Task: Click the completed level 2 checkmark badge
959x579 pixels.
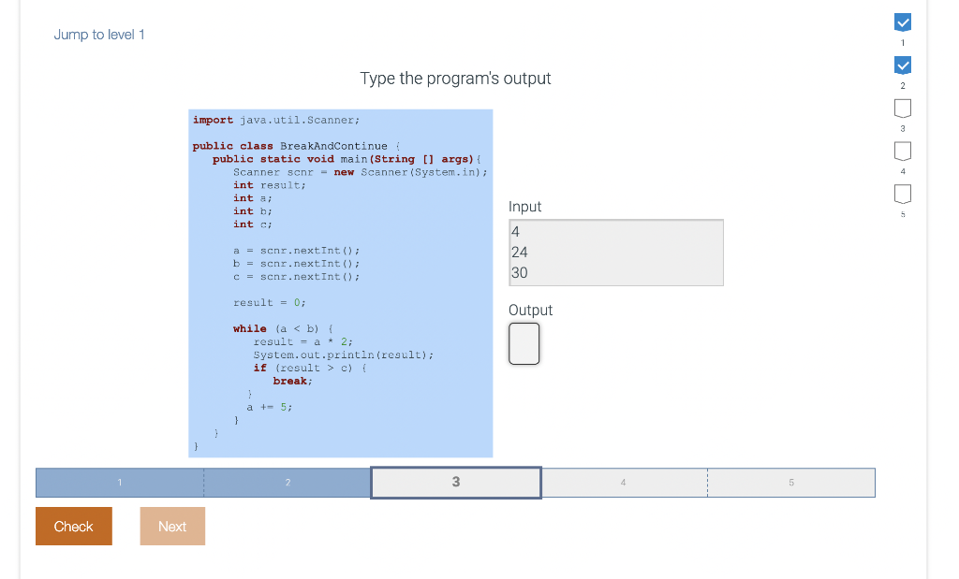Action: click(x=902, y=65)
